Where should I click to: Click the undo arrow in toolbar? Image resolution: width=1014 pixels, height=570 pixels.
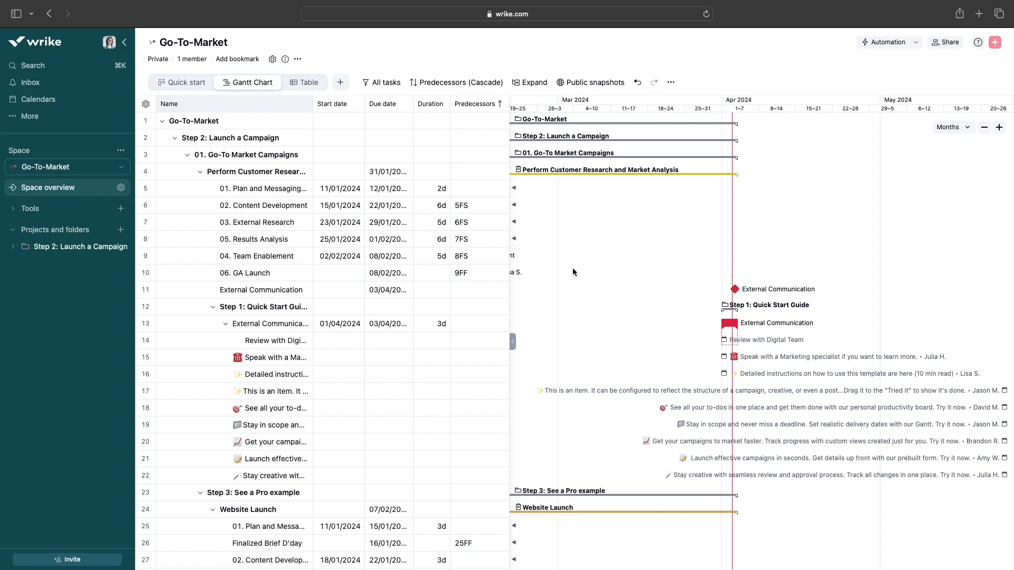point(637,82)
